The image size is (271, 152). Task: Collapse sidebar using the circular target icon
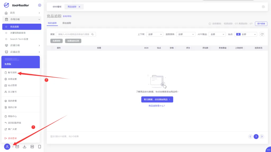click(x=40, y=5)
